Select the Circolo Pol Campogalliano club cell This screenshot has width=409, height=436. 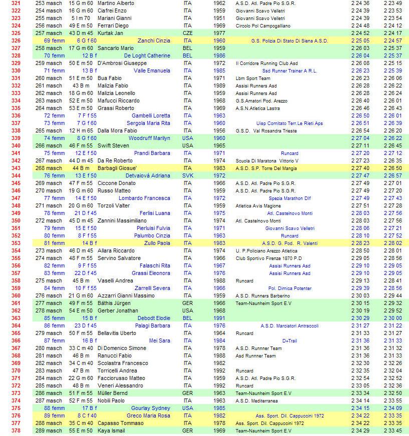(x=263, y=26)
